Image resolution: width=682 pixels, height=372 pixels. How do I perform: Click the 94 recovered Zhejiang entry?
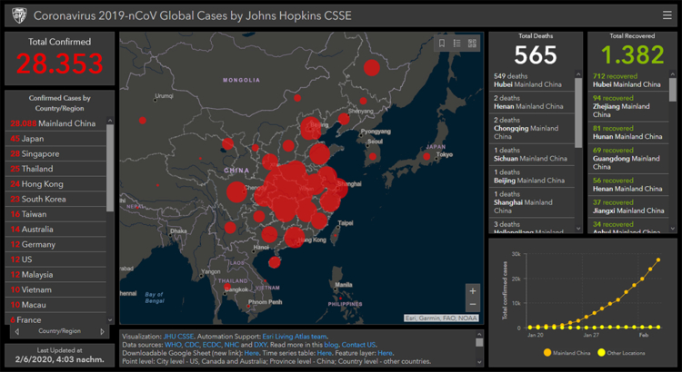pyautogui.click(x=628, y=106)
